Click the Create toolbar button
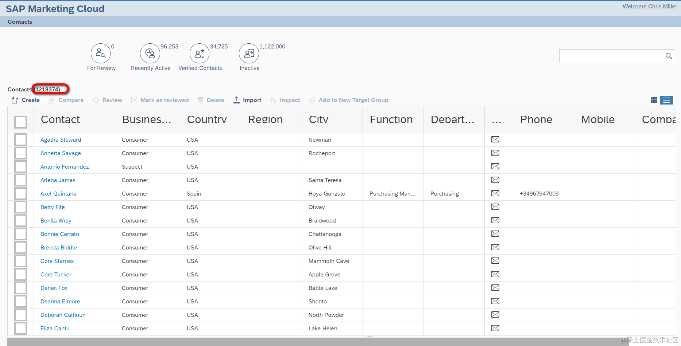The image size is (681, 346). [x=26, y=100]
